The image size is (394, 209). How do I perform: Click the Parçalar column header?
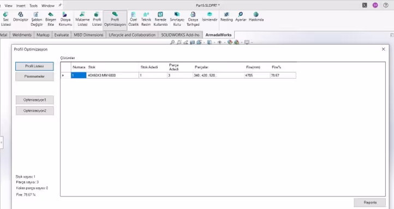[218, 67]
